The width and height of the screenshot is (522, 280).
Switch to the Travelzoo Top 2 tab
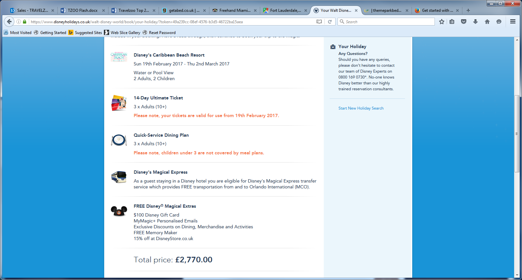[133, 10]
